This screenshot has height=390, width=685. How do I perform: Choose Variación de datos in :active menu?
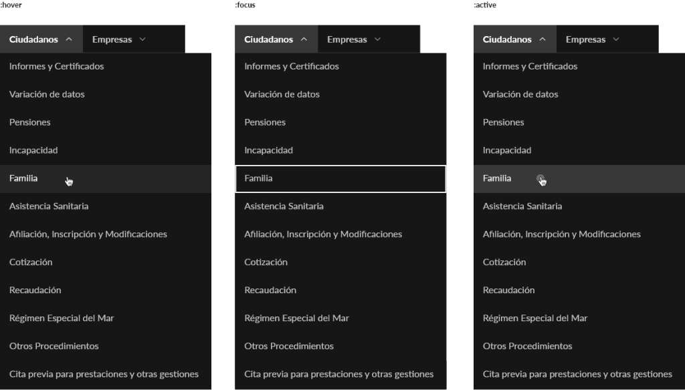point(520,94)
